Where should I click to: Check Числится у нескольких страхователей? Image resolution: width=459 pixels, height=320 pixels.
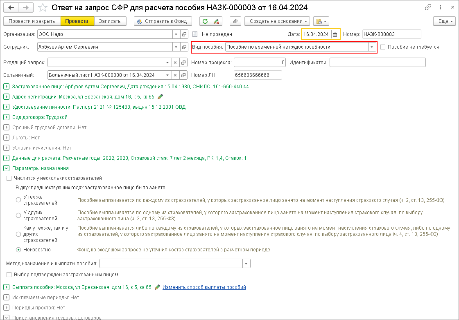pyautogui.click(x=9, y=178)
